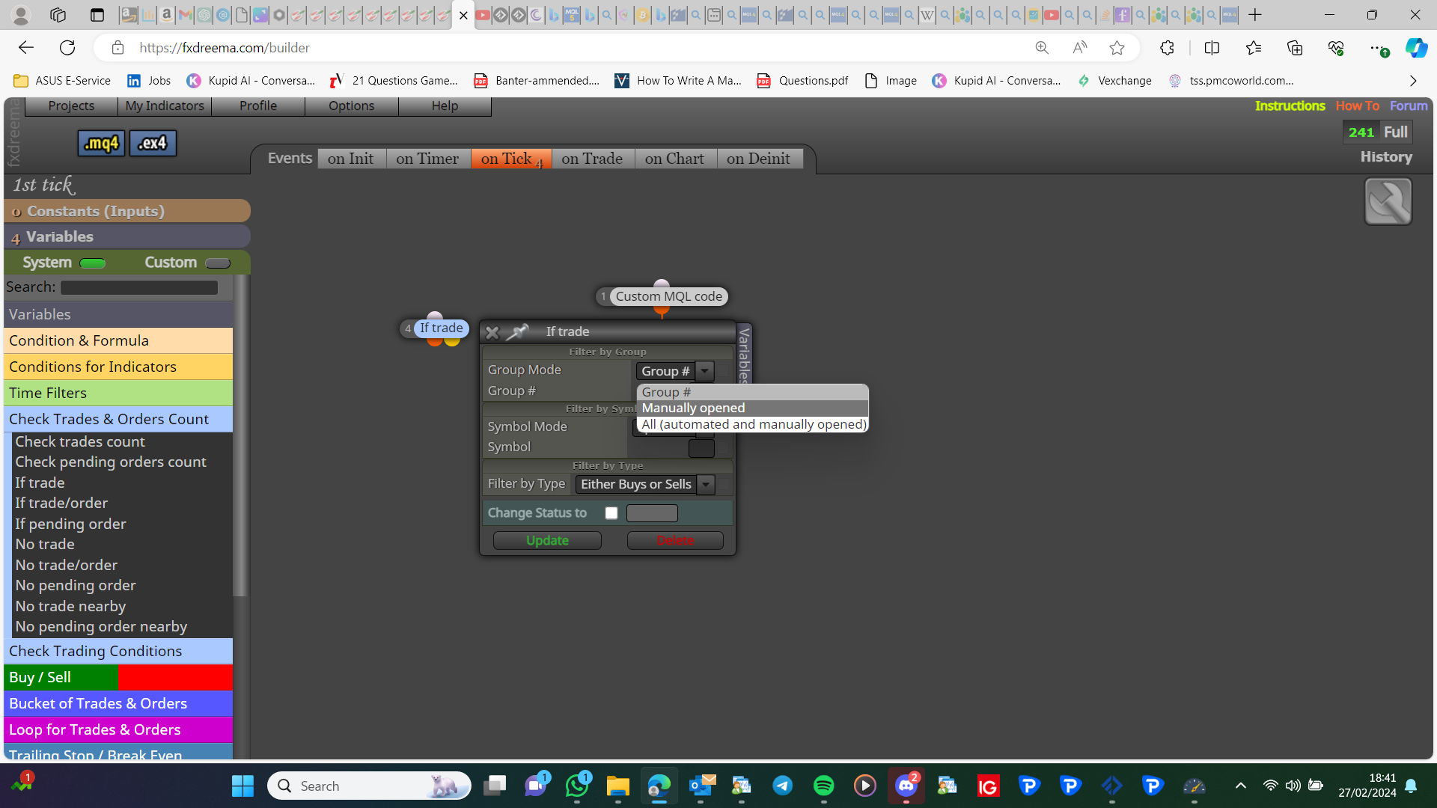1437x808 pixels.
Task: Open the Profile menu
Action: click(x=258, y=105)
